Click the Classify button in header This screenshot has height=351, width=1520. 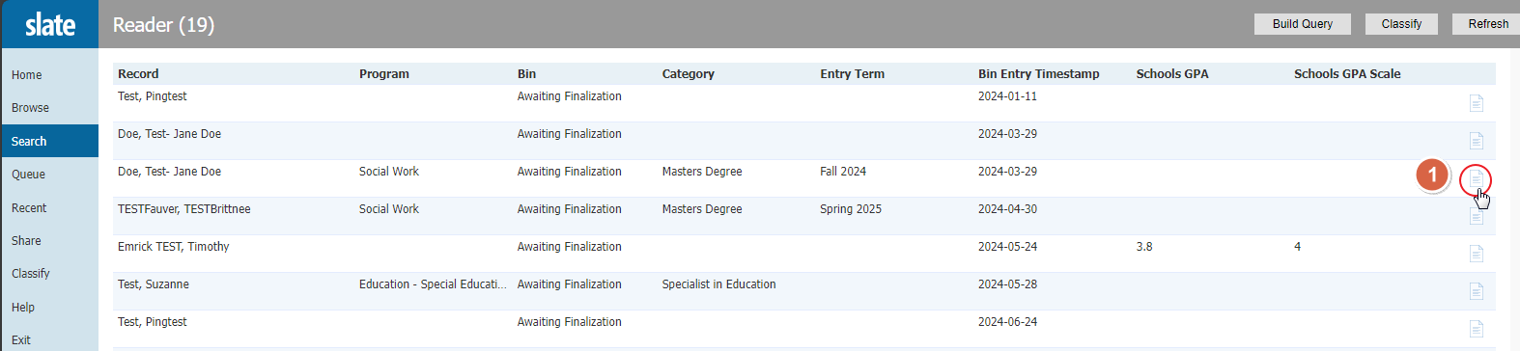(x=1401, y=24)
